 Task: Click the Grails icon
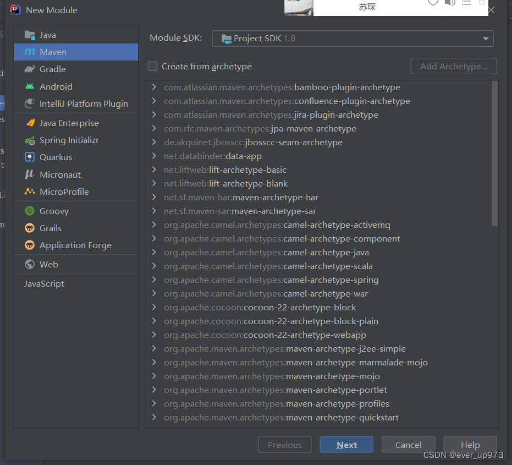30,228
